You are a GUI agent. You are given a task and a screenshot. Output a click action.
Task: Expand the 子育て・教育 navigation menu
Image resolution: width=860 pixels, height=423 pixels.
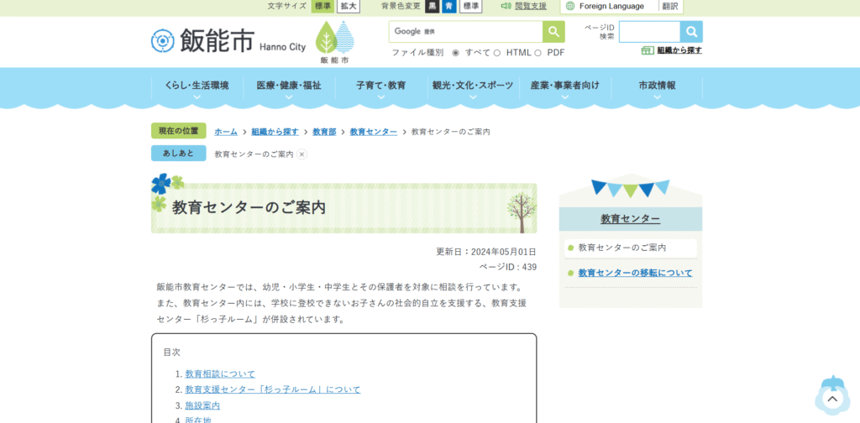click(x=380, y=87)
